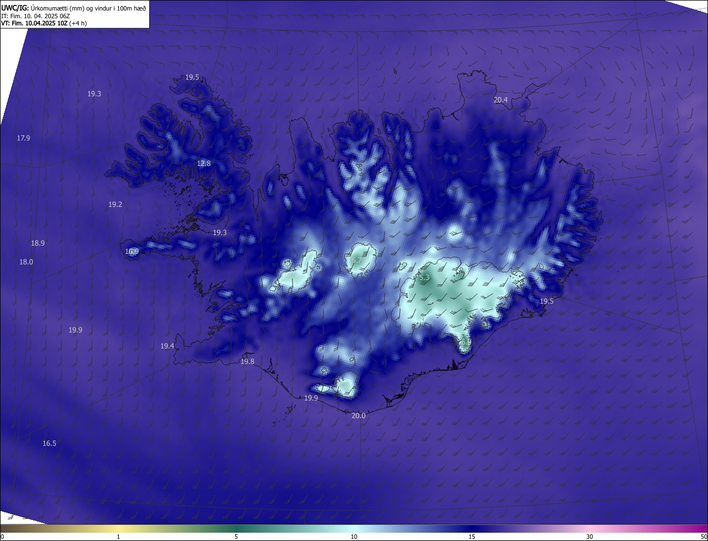Click the 16.5 value in the southwest sea
Image resolution: width=708 pixels, height=541 pixels.
click(x=49, y=444)
